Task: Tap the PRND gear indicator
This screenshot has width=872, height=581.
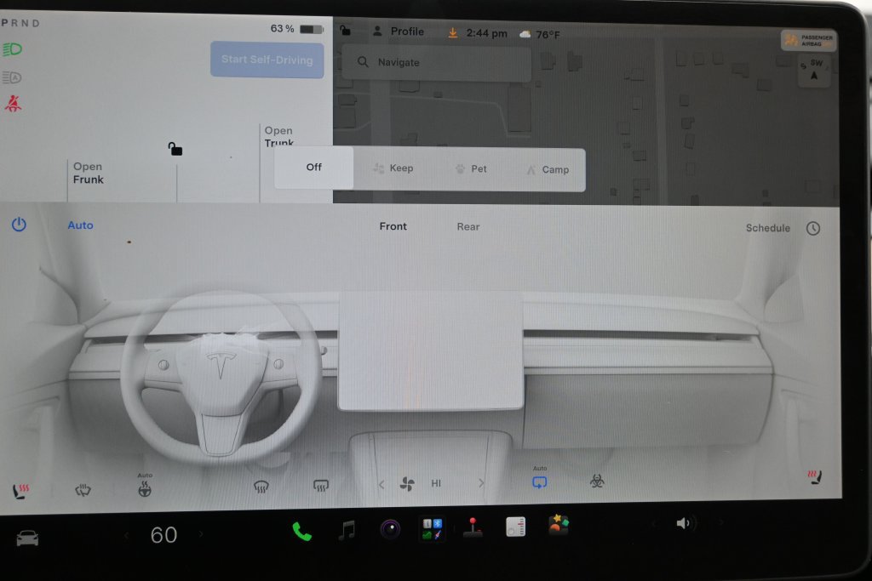Action: [20, 23]
